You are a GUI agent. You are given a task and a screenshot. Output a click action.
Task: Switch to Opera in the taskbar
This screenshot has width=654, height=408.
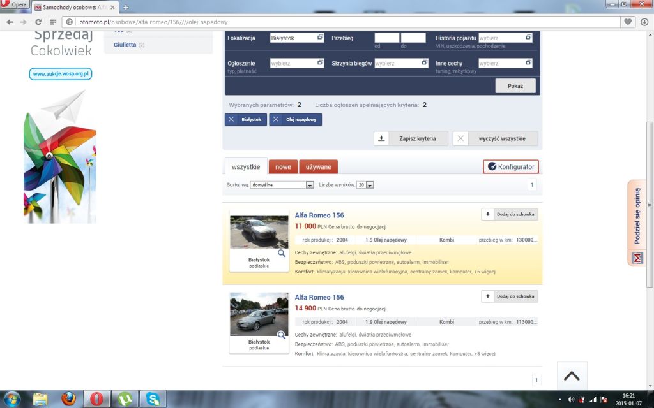pos(97,399)
